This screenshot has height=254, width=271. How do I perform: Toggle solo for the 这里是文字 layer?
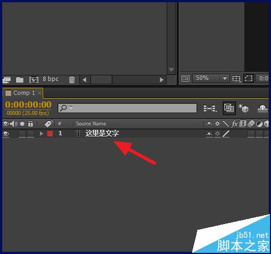coord(22,134)
